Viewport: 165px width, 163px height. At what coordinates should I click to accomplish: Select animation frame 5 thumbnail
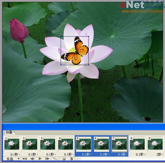[84, 144]
